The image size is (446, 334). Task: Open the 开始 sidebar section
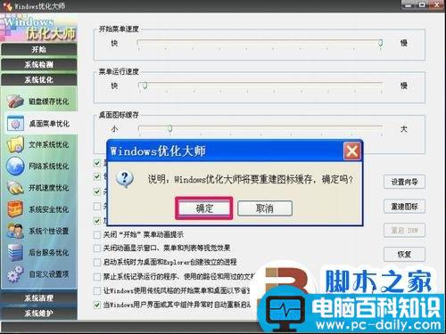pos(39,49)
